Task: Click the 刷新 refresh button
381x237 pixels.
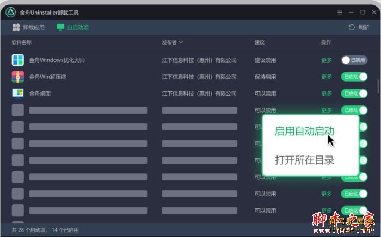Action: [359, 27]
